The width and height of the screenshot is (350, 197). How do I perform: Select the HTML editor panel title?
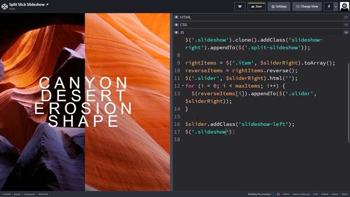point(185,17)
